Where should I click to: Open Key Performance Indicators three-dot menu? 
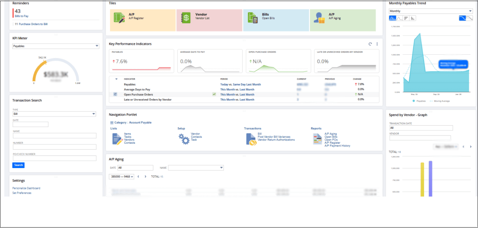coord(377,44)
